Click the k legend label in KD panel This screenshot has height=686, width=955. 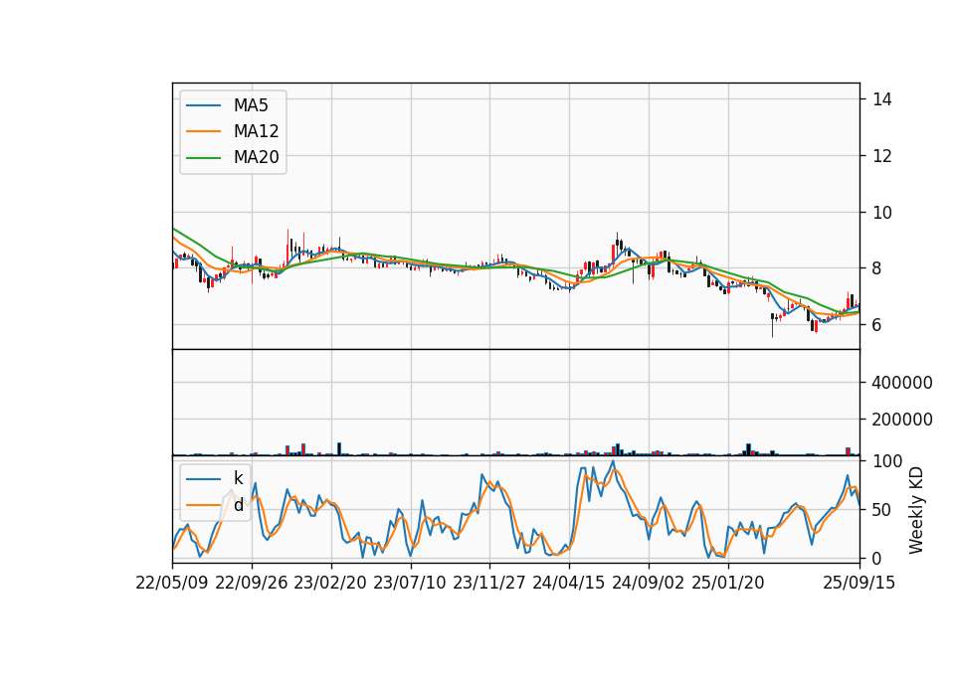coord(238,478)
